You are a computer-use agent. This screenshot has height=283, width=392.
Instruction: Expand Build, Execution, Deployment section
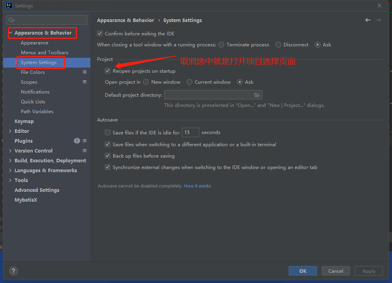tap(10, 160)
